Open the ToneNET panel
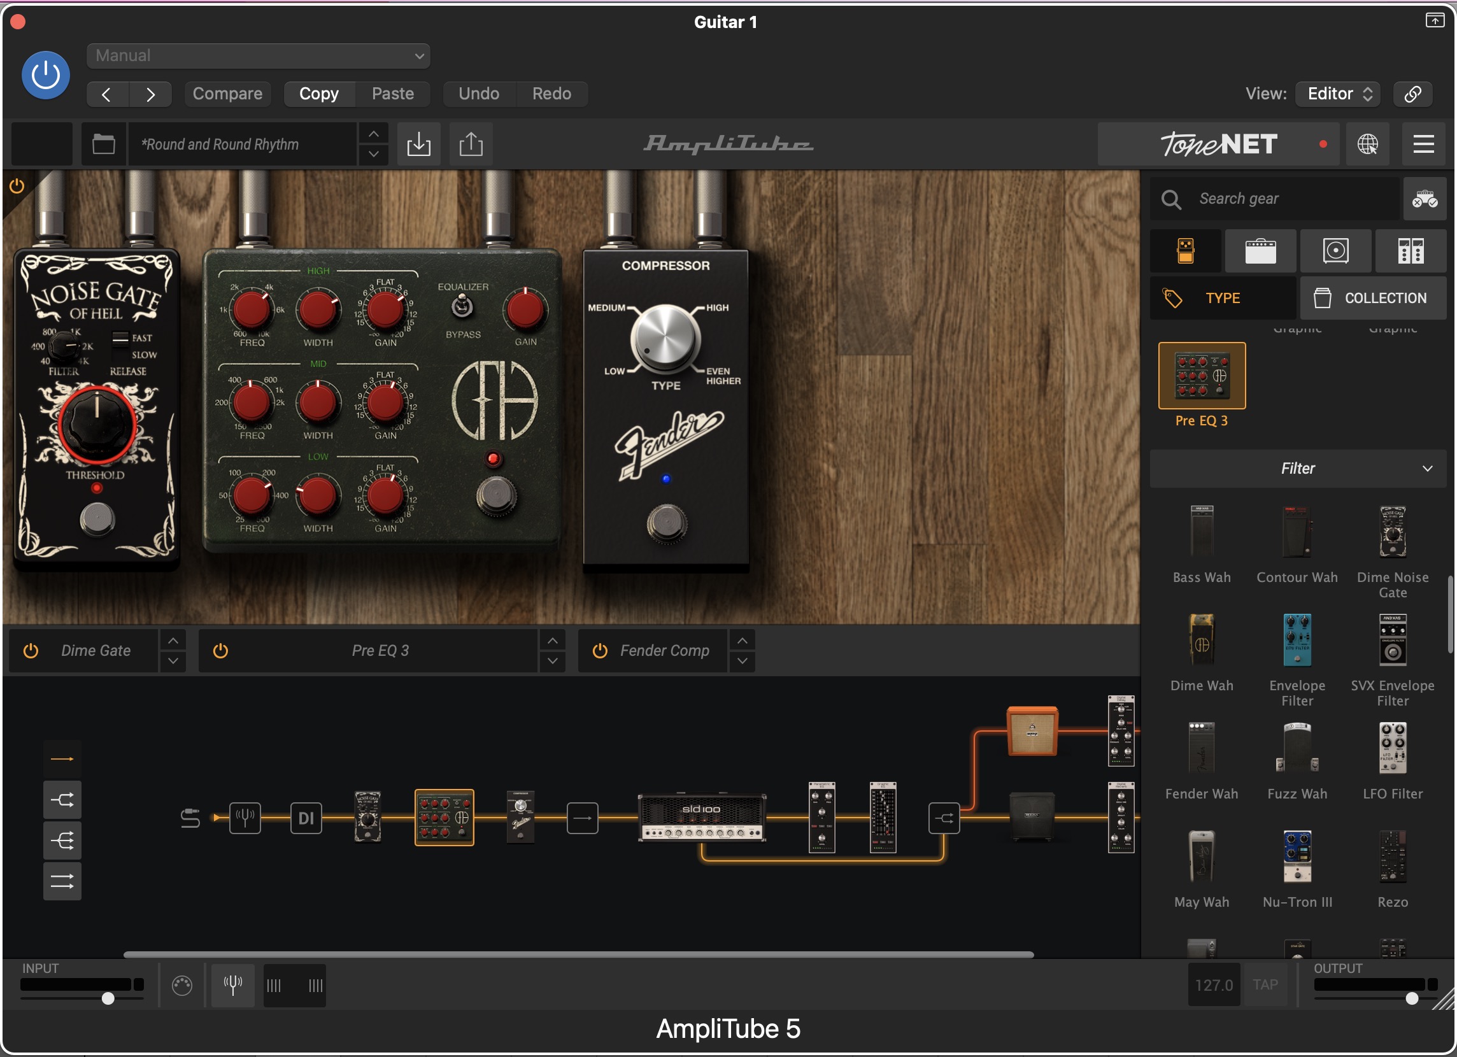Image resolution: width=1457 pixels, height=1057 pixels. coord(1219,144)
